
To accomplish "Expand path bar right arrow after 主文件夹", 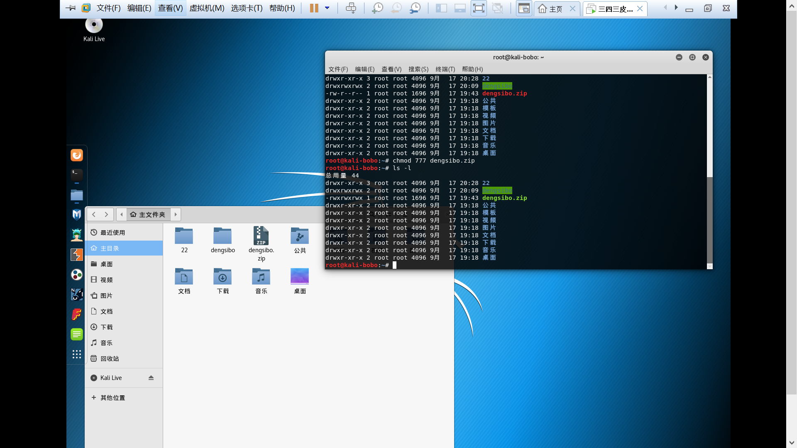I will click(x=176, y=214).
